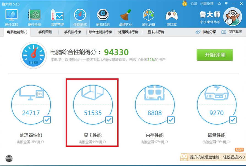Click the 保存截屏 camera icon
Viewport: 246px width, 166px height.
point(224,32)
